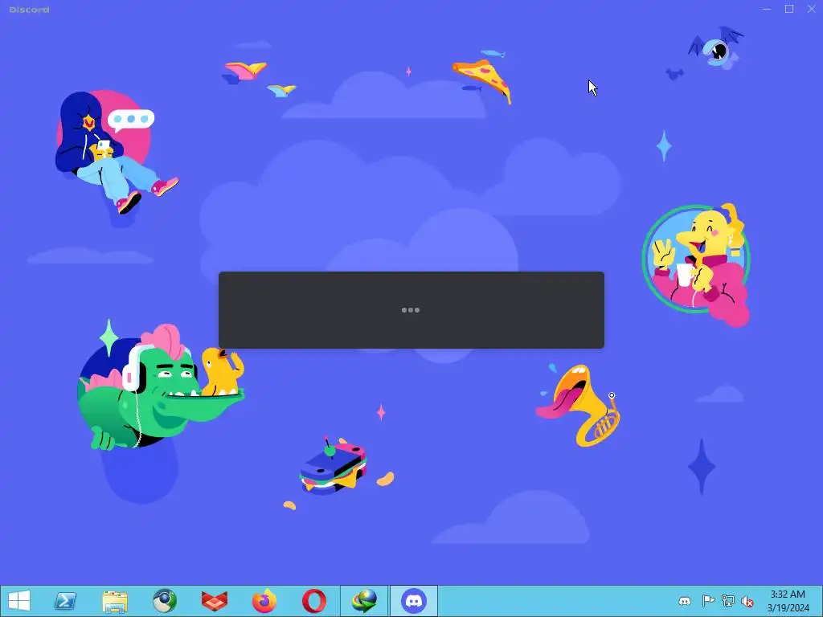
Task: Close the Discord window
Action: tap(811, 9)
